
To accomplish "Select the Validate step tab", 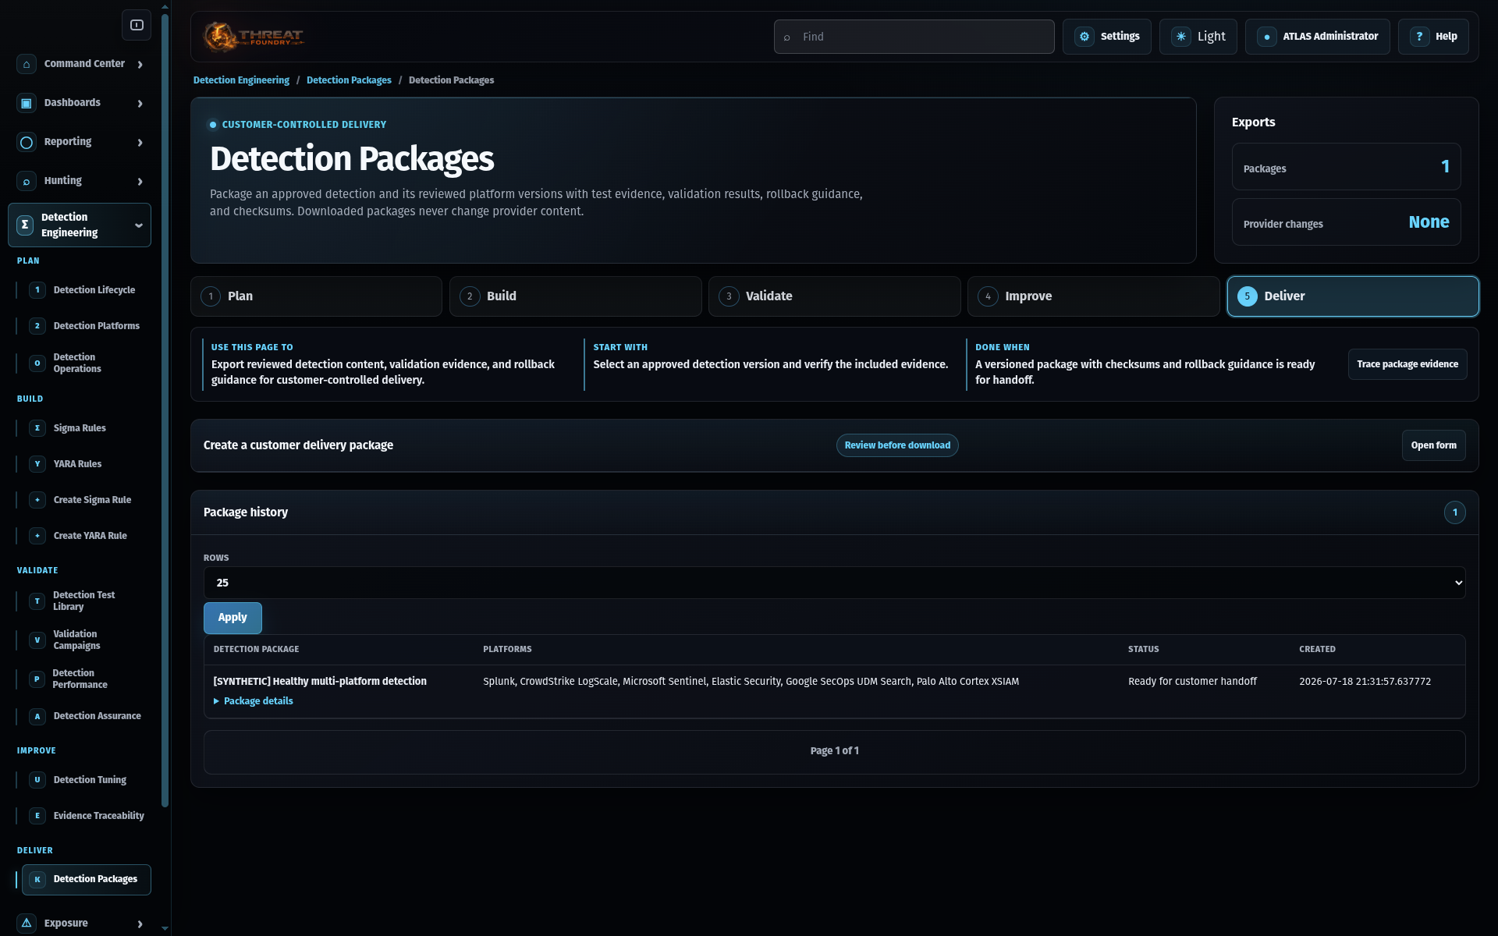I will pyautogui.click(x=834, y=296).
